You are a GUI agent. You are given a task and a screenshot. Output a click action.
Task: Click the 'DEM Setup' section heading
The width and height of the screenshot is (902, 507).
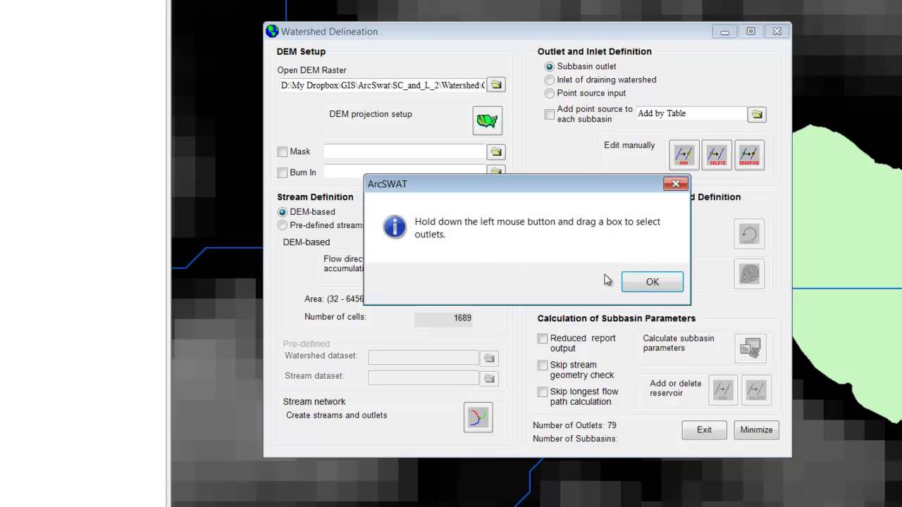click(x=301, y=51)
